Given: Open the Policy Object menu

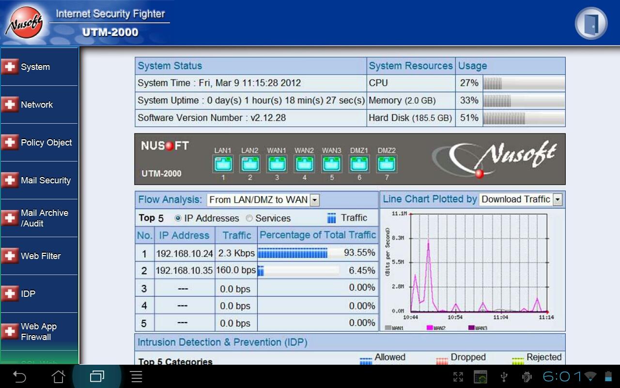Looking at the screenshot, I should [x=39, y=143].
